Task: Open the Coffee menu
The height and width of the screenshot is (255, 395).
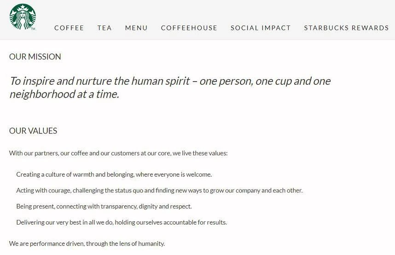Action: coord(69,28)
